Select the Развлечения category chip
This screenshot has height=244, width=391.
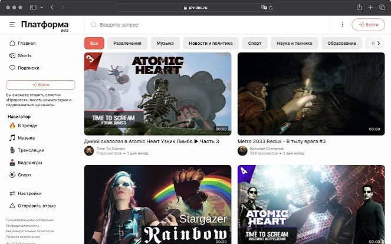127,43
